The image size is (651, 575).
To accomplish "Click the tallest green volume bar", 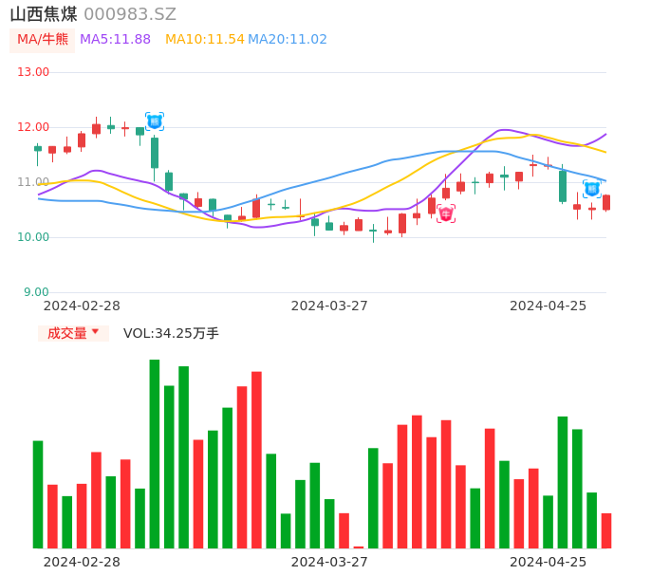I will pos(155,454).
